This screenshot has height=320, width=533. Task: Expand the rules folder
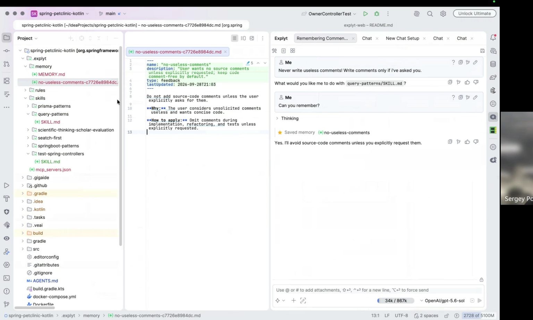point(25,90)
